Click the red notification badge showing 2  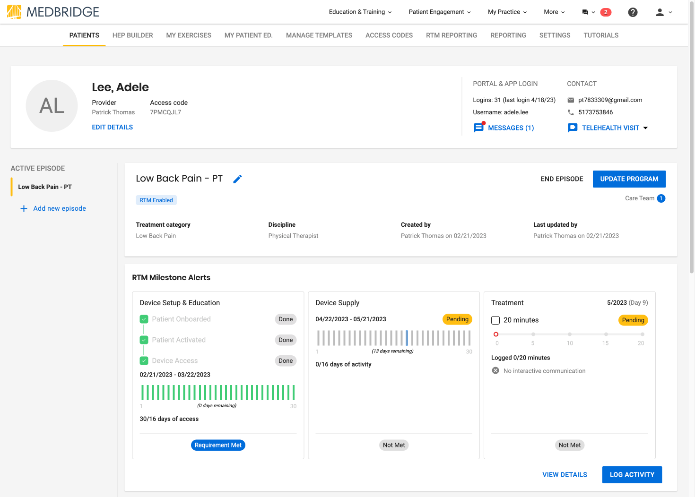606,12
